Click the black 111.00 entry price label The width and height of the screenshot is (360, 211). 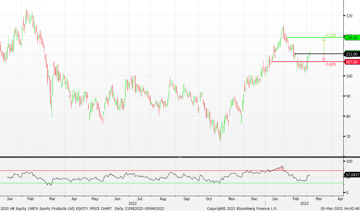tap(352, 54)
